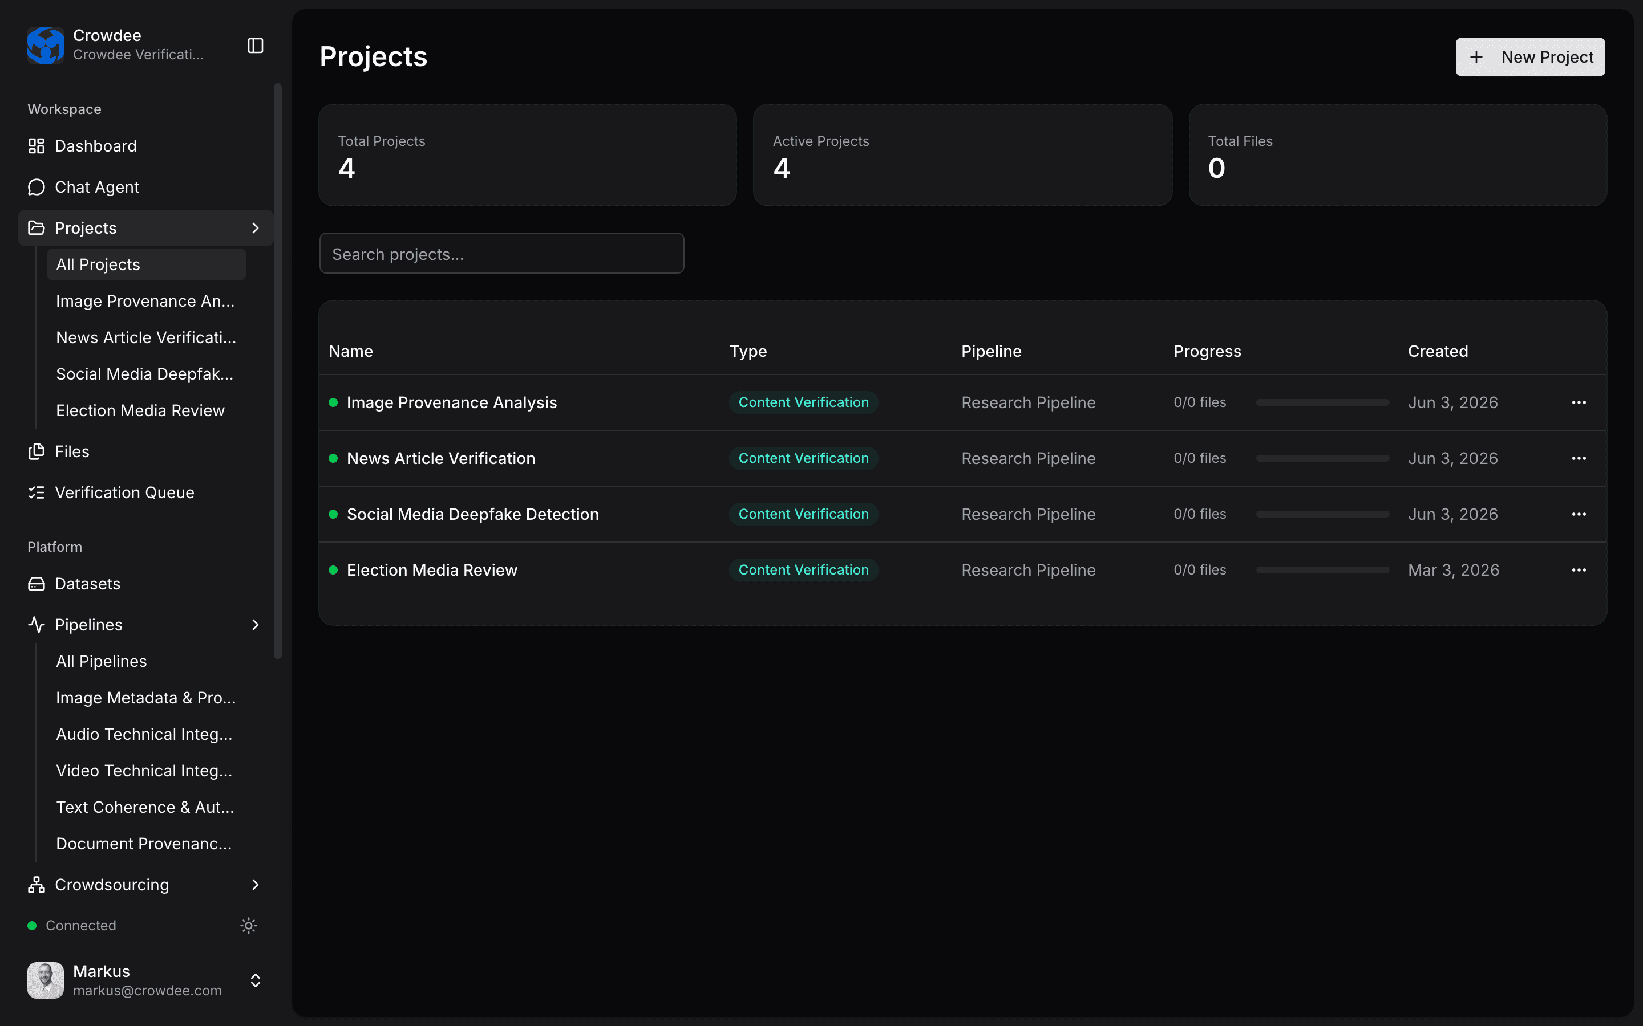Open Text Coherence & Aut... pipeline
The width and height of the screenshot is (1643, 1026).
click(x=146, y=808)
